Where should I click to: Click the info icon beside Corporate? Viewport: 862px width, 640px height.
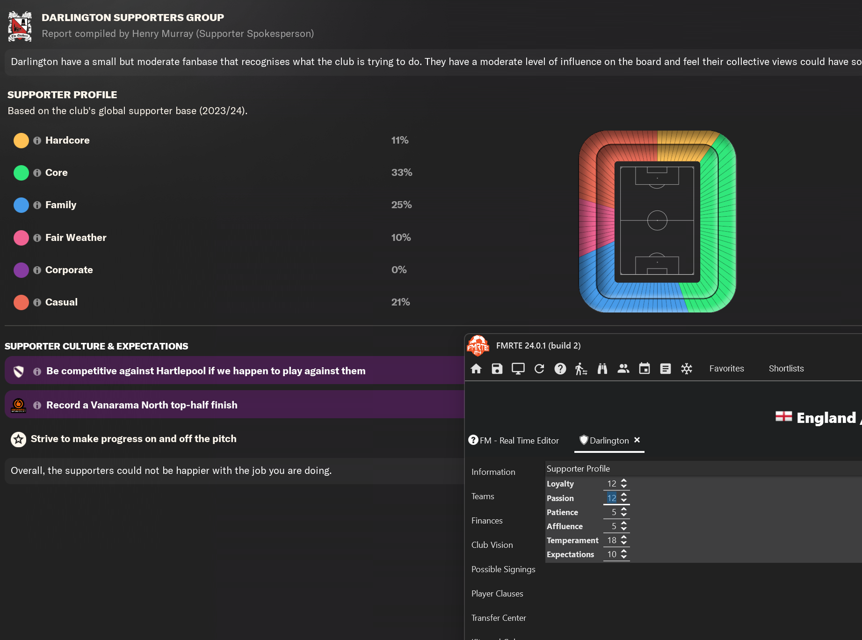[x=37, y=270]
